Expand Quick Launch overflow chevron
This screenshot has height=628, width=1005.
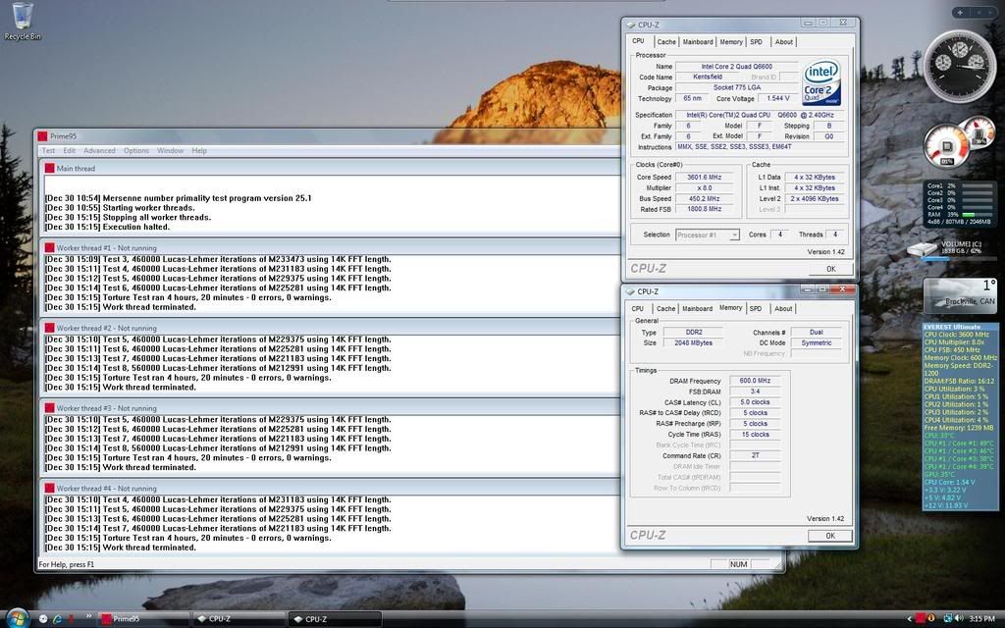pyautogui.click(x=88, y=616)
